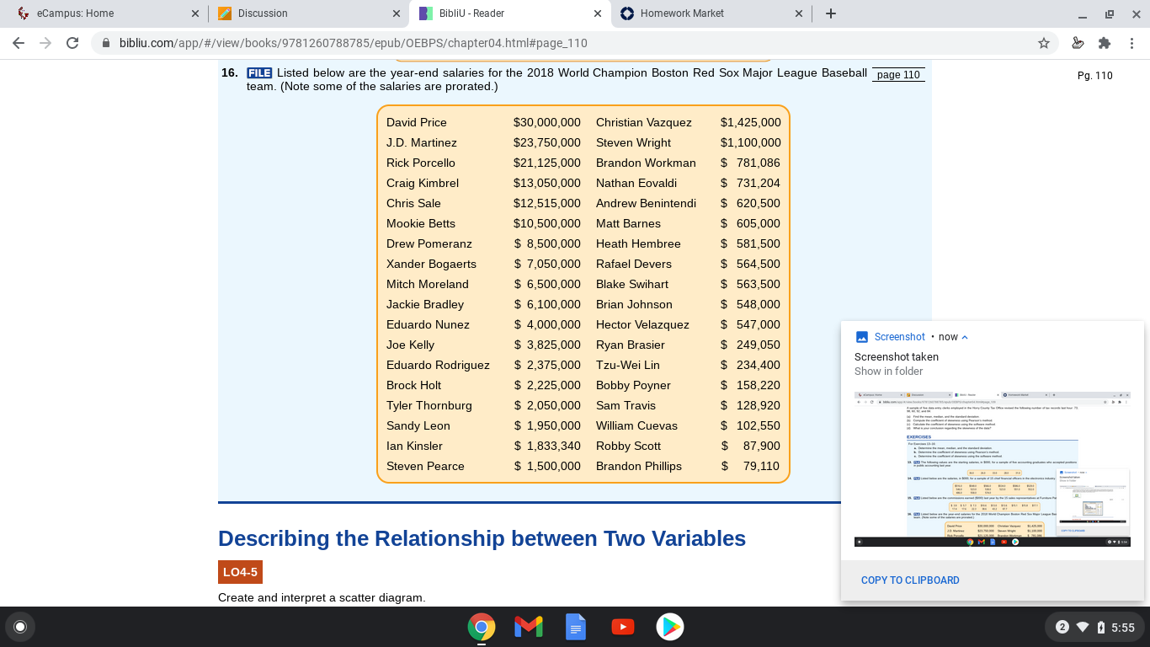Click the FILE badge on exercise 16
Image resolution: width=1150 pixels, height=647 pixels.
click(259, 73)
